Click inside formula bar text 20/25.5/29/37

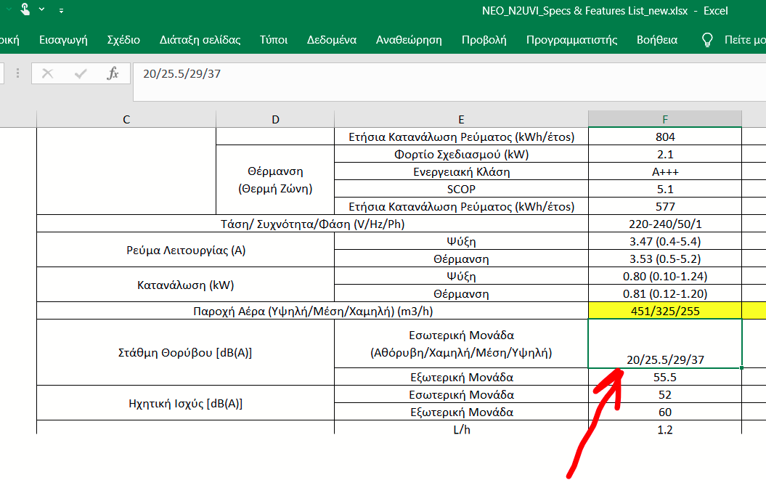pos(182,74)
